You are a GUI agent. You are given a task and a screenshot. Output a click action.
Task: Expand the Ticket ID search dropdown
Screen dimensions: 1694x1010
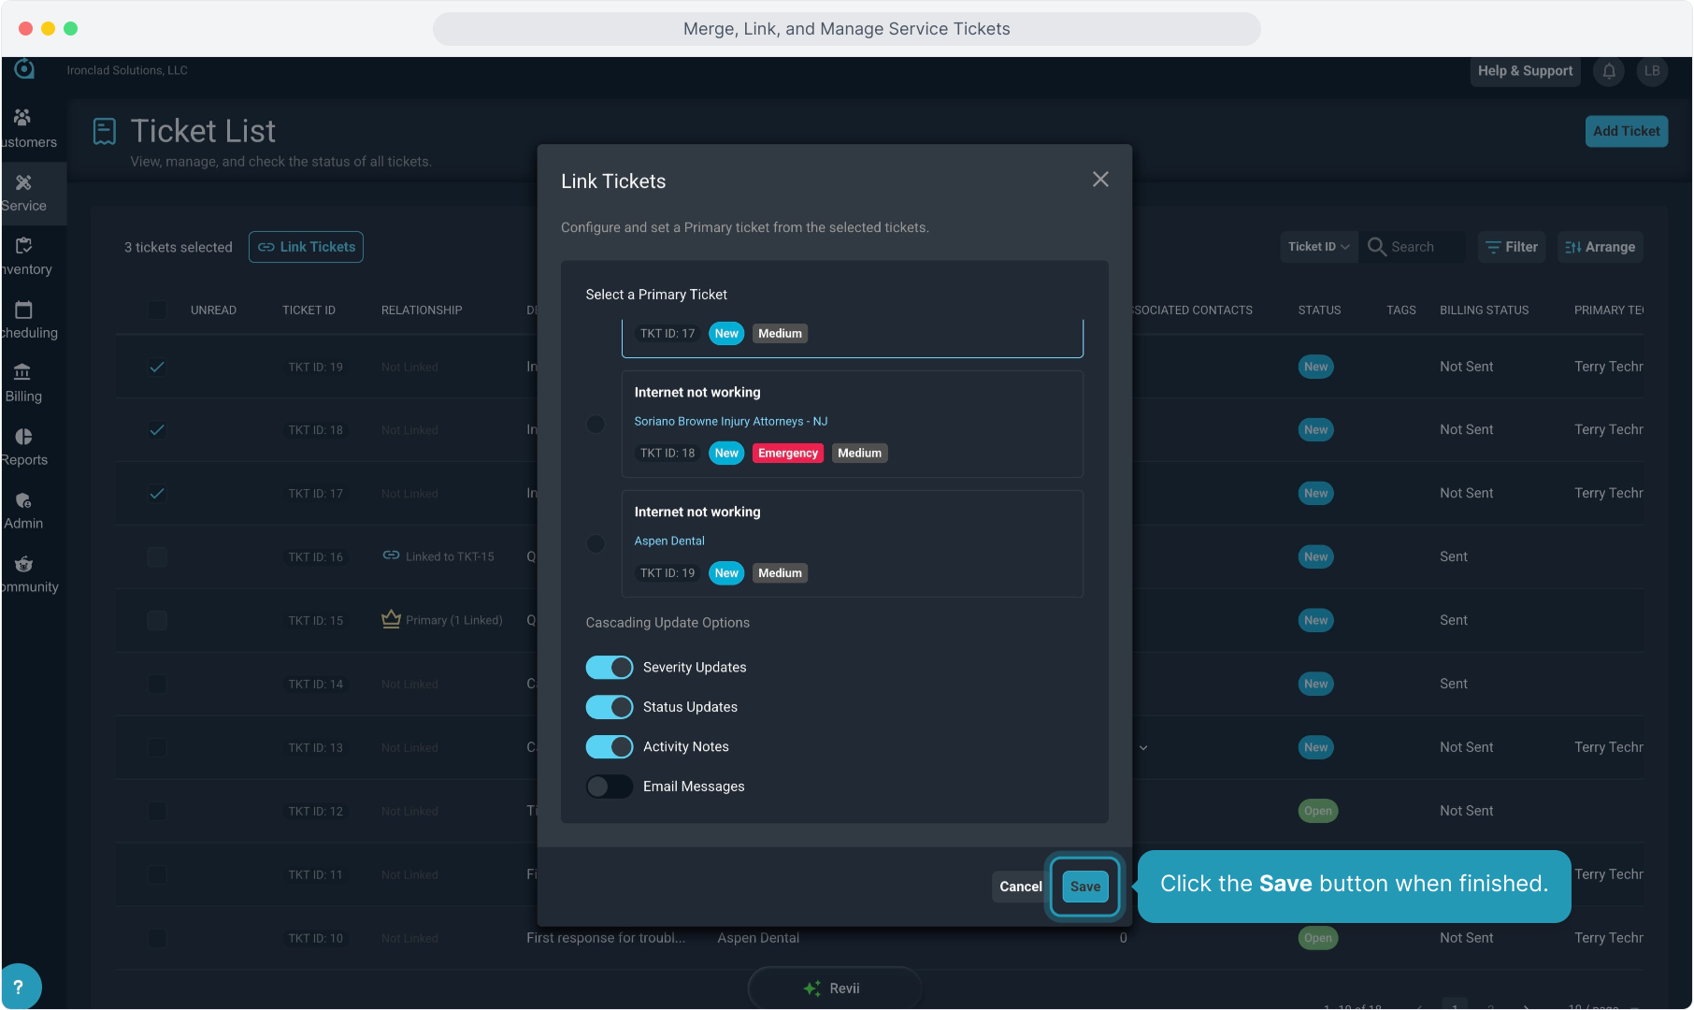click(1318, 247)
